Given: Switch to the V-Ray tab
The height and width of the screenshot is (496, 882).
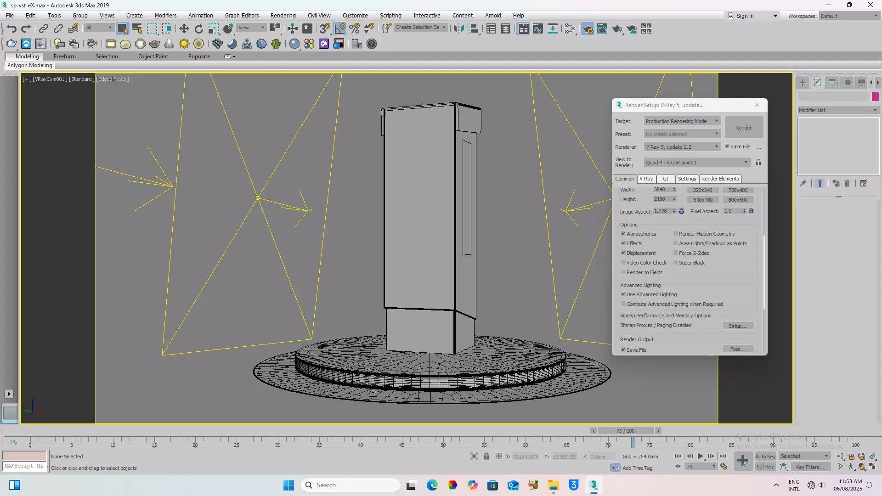Looking at the screenshot, I should [x=646, y=179].
